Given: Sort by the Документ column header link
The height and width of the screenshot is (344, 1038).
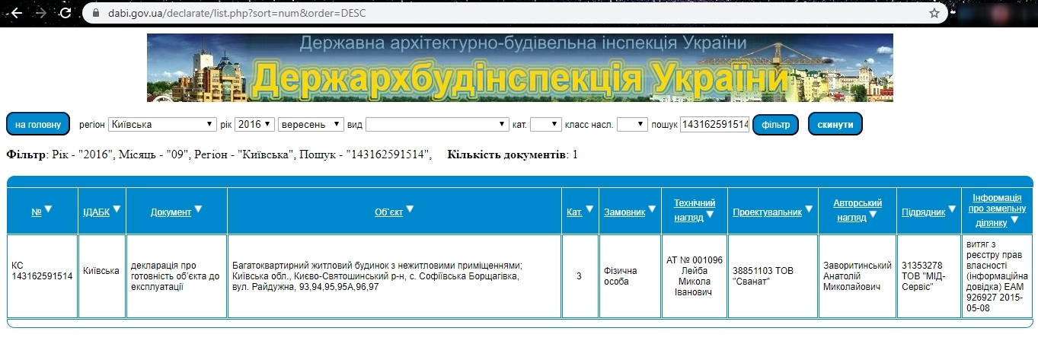Looking at the screenshot, I should point(171,212).
